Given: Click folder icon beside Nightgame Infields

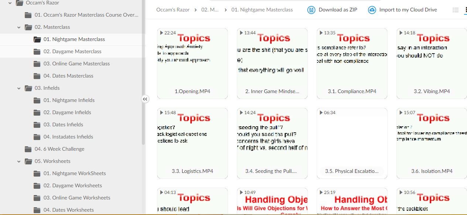Looking at the screenshot, I should click(37, 100).
